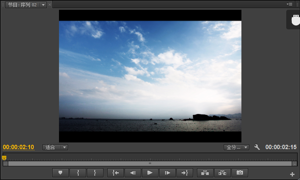
Task: Mark In point with left brace button
Action: (78, 173)
